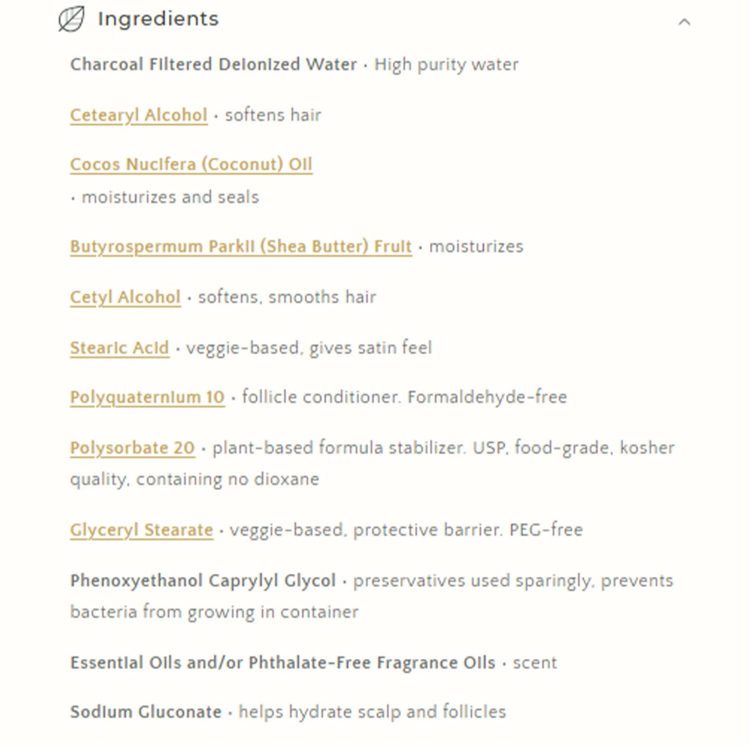
Task: Click the Charcoal Filtered Deionized Water text
Action: pos(214,65)
